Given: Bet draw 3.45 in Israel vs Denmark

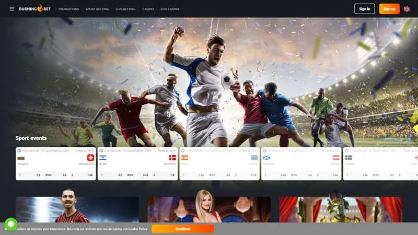Looking at the screenshot, I should [137, 175].
